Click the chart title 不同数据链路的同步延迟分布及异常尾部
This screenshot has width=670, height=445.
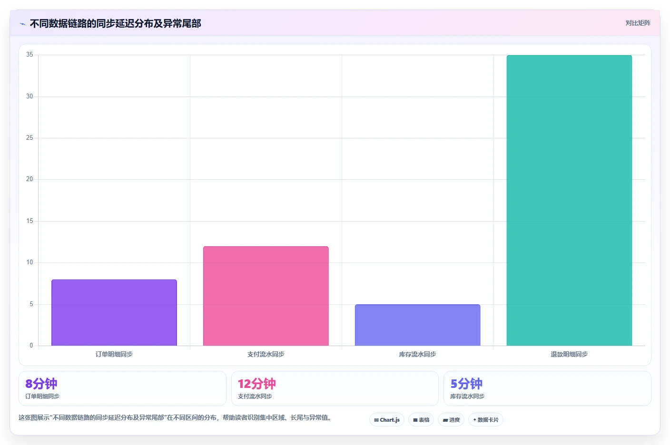pos(116,23)
